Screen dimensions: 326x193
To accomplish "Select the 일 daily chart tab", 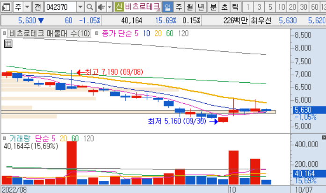I will pyautogui.click(x=167, y=7).
